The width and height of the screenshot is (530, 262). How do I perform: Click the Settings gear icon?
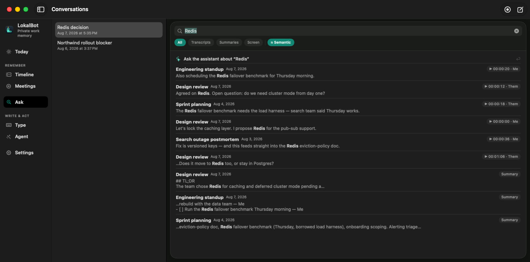[9, 153]
